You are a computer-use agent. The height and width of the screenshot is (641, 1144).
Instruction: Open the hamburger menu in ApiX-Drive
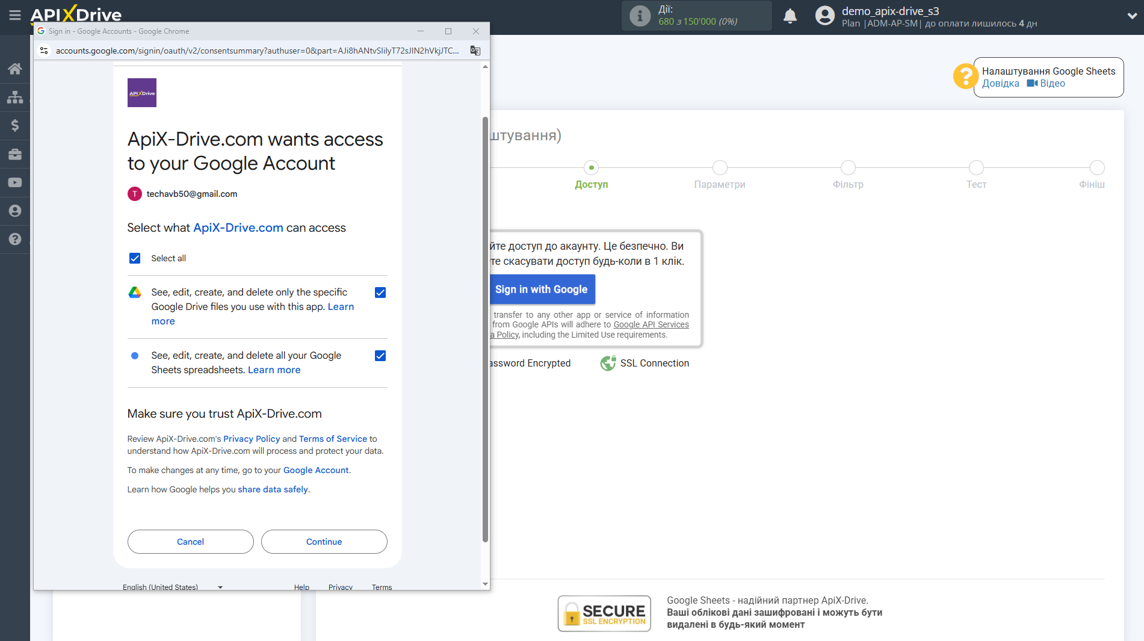coord(14,15)
